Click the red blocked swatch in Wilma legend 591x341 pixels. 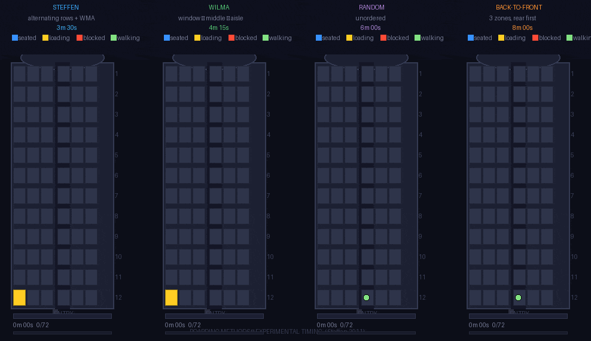click(x=231, y=38)
